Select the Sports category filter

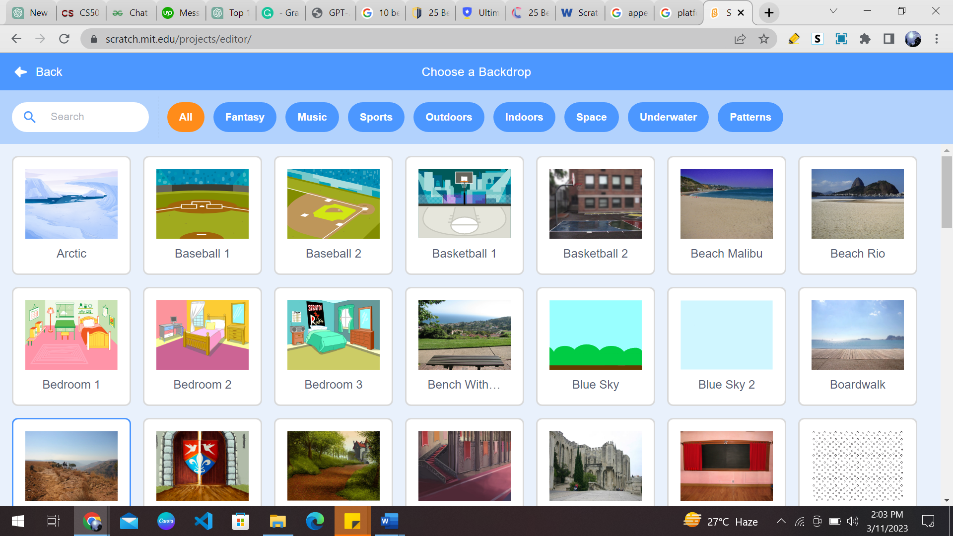(x=375, y=117)
